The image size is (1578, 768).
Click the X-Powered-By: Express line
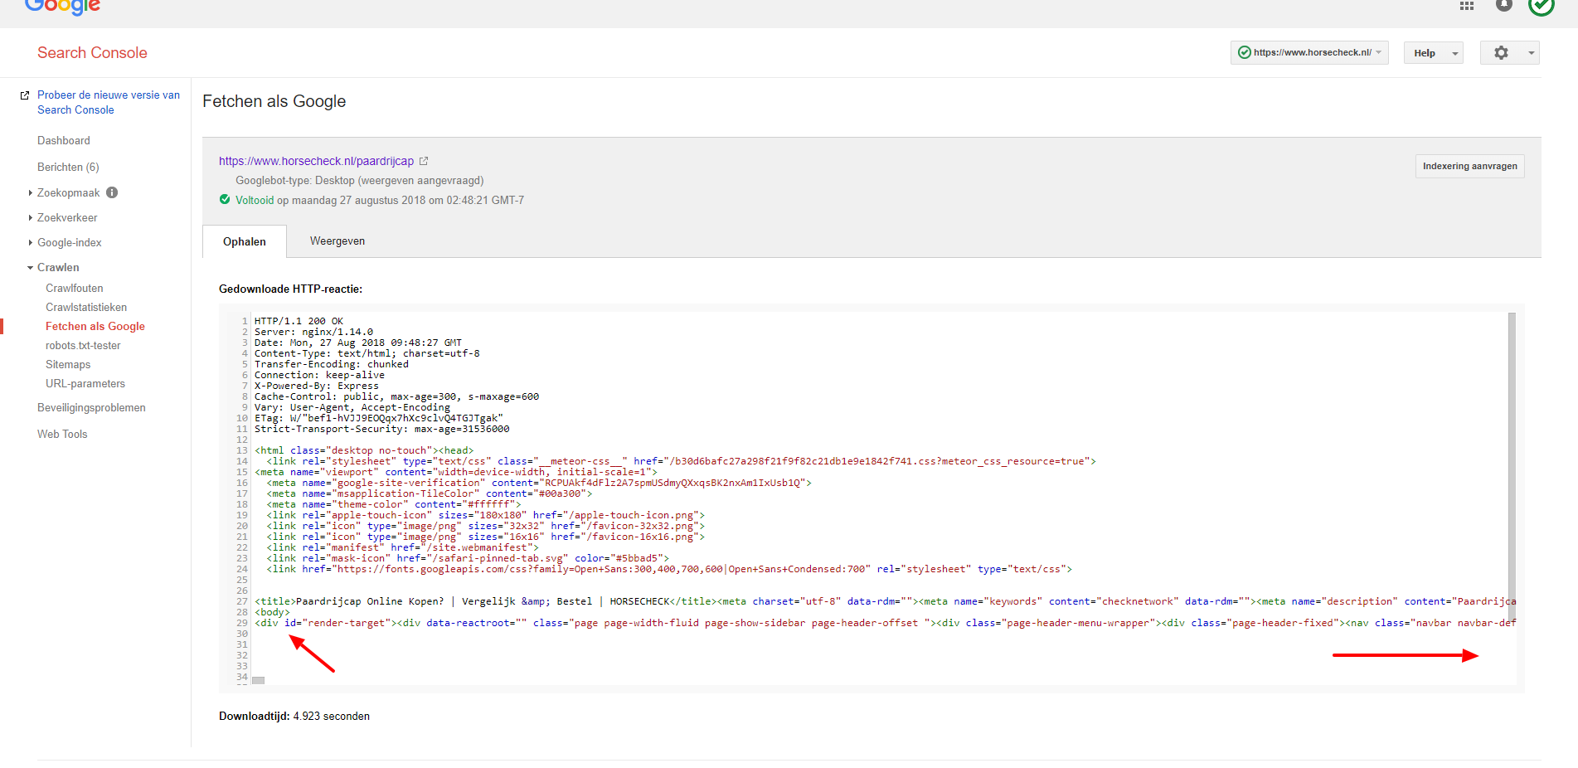click(x=316, y=386)
